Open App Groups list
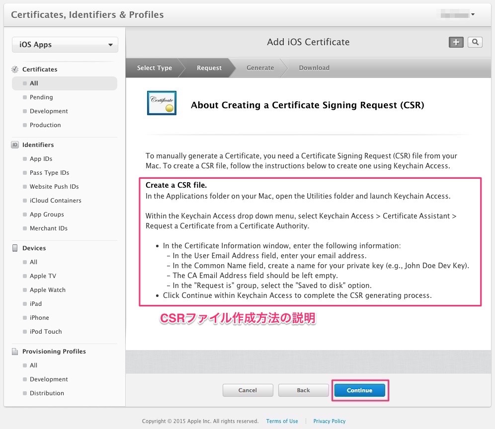This screenshot has width=495, height=429. point(47,214)
